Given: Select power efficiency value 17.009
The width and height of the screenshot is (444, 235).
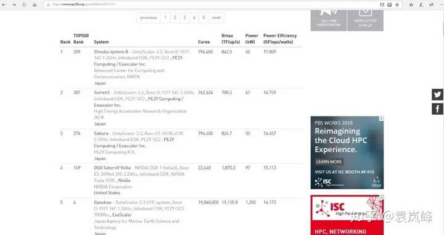Looking at the screenshot, I should click(269, 52).
